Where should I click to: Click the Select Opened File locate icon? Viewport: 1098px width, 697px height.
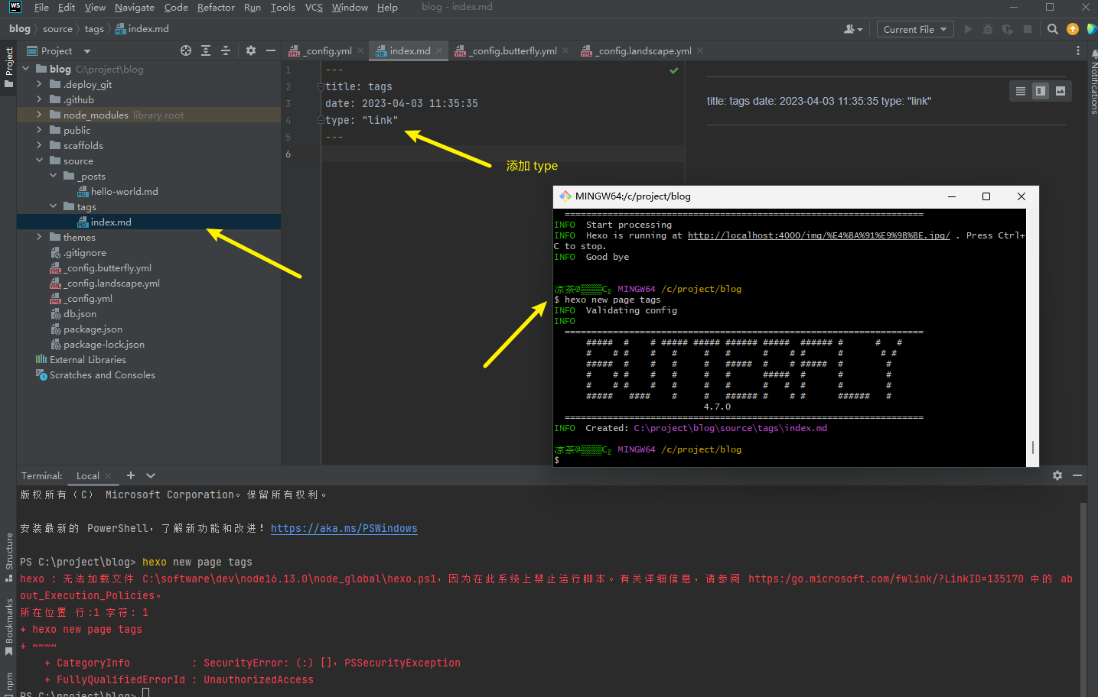click(186, 50)
